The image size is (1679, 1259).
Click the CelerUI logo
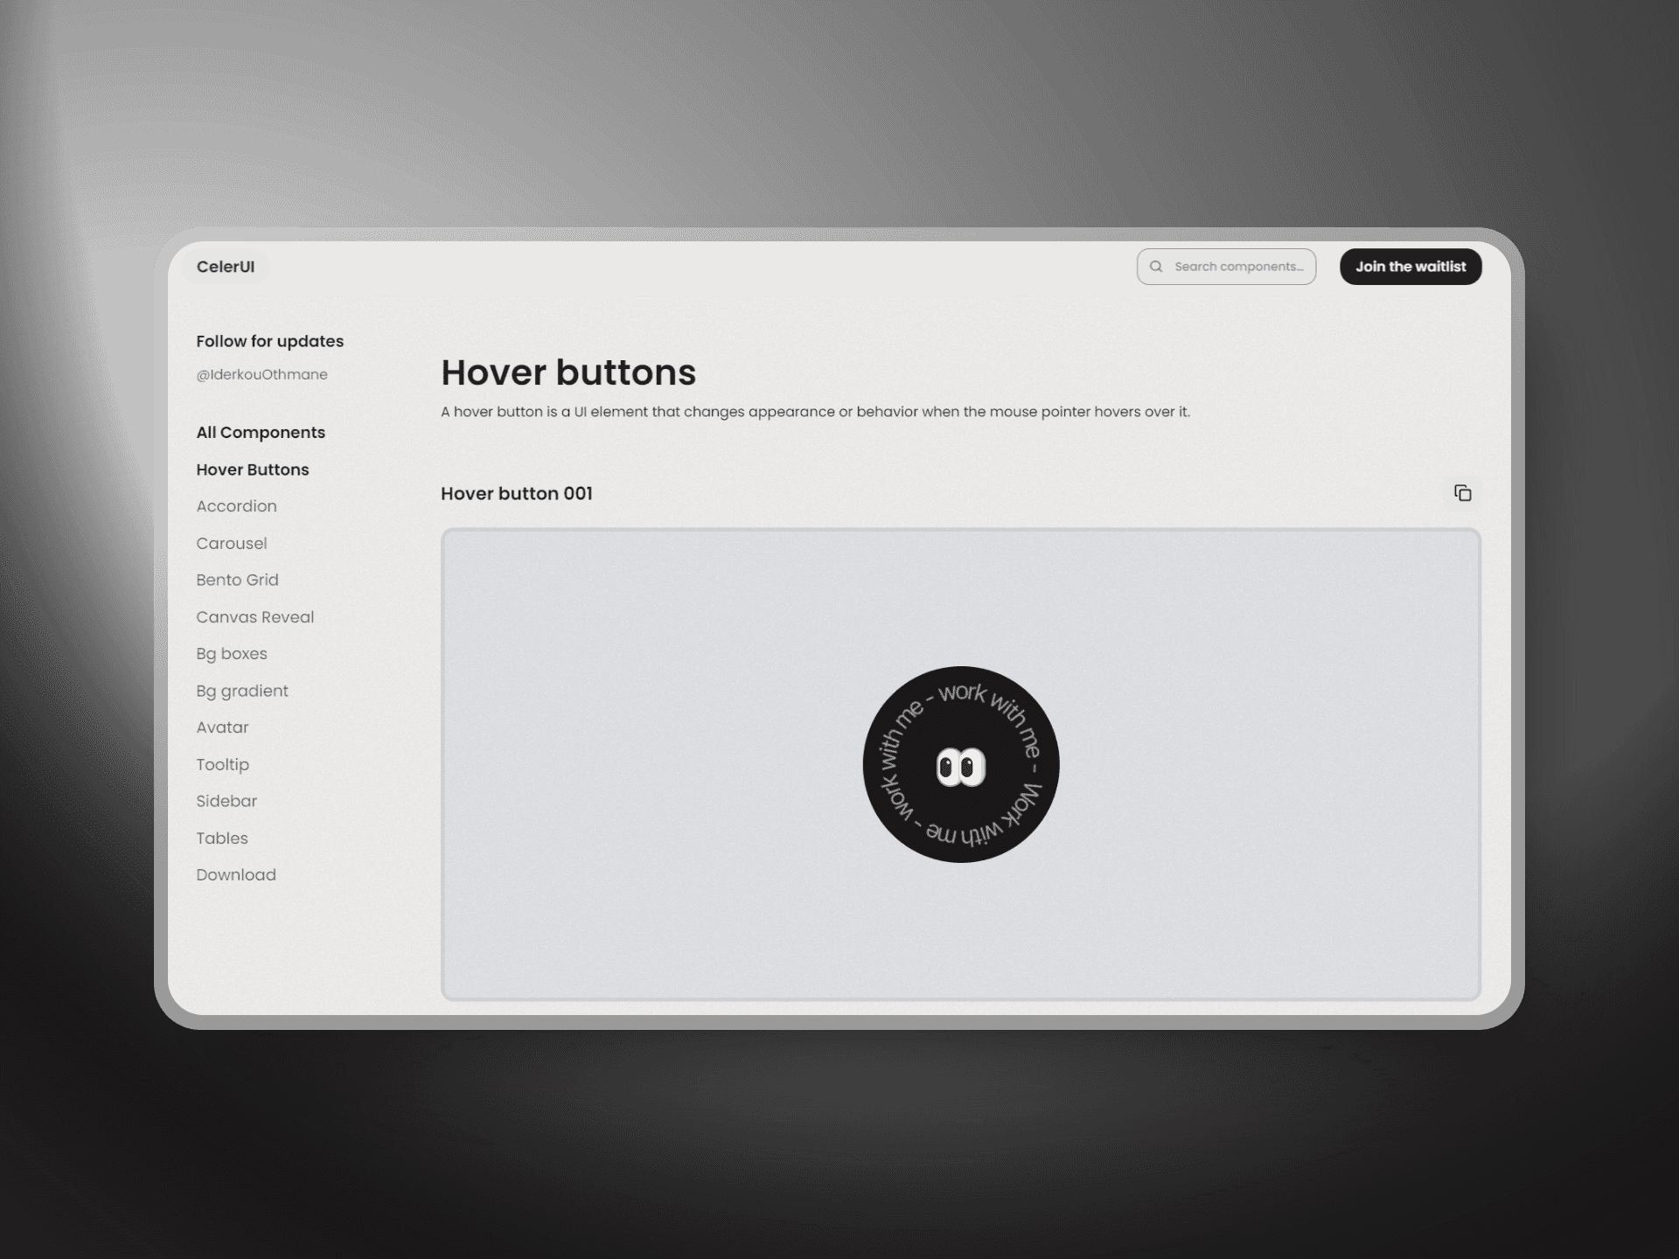[226, 267]
